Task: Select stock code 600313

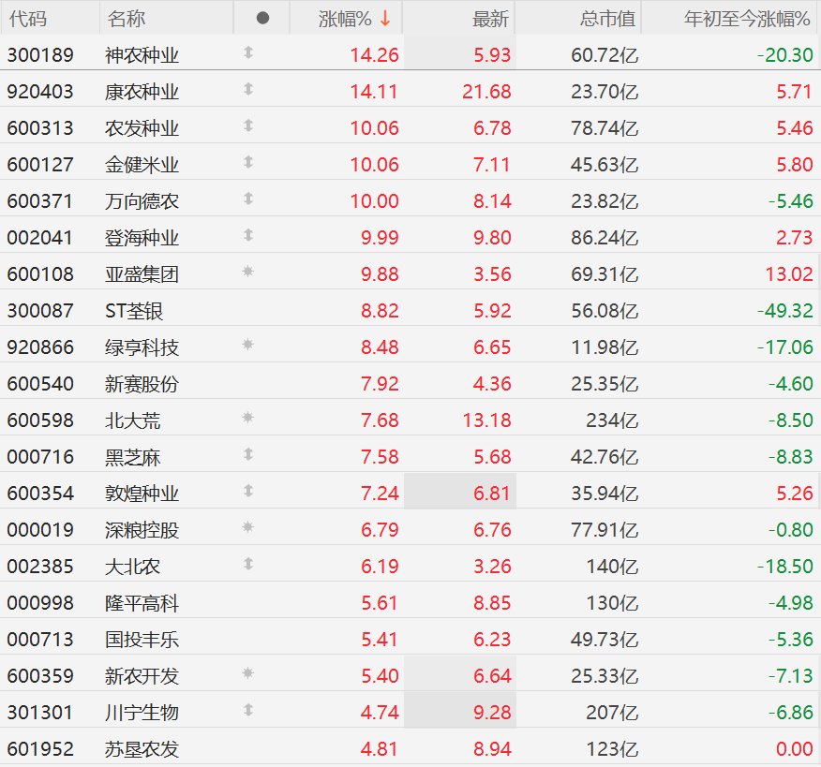Action: click(x=40, y=128)
